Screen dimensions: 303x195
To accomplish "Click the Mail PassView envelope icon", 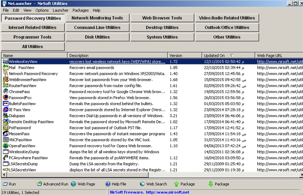I will tap(6, 67).
